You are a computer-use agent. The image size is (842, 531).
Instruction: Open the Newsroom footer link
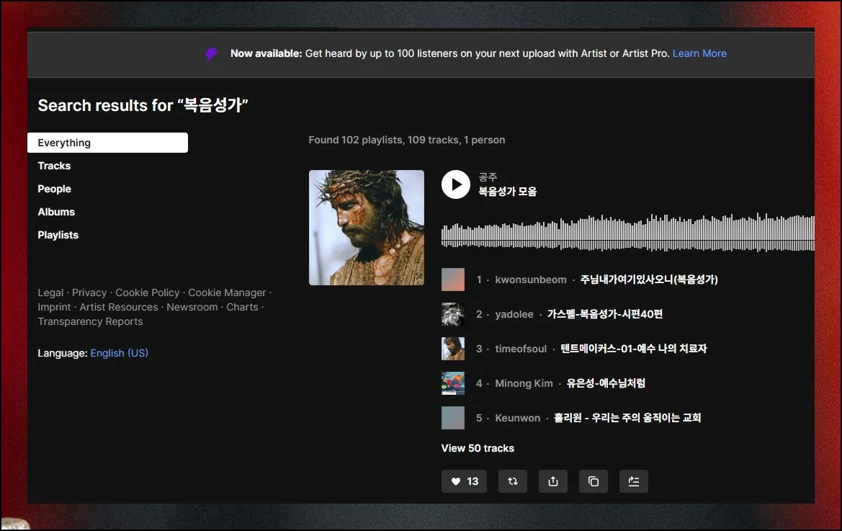click(192, 307)
